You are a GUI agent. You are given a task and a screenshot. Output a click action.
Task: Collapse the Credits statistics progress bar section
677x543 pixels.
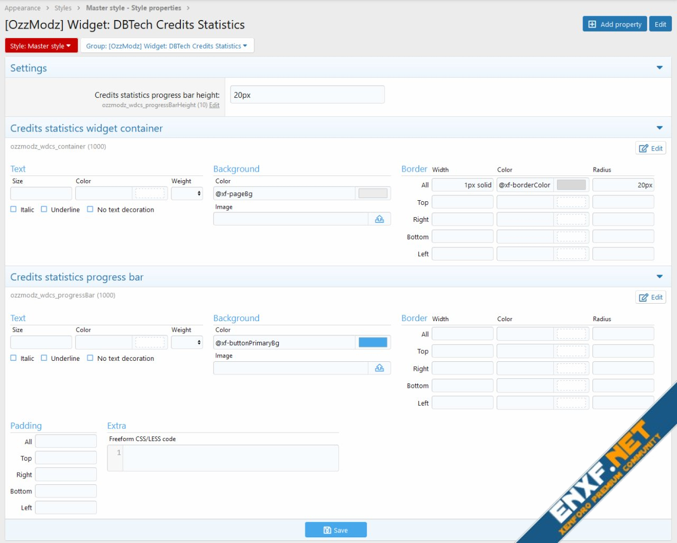(660, 277)
